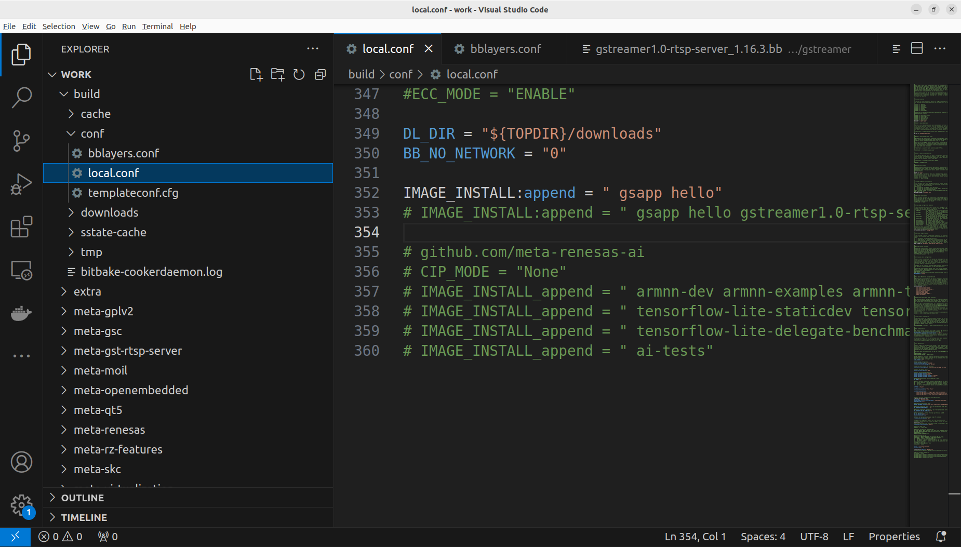Refresh the Explorer view
Screen dimensions: 961x547
[299, 74]
